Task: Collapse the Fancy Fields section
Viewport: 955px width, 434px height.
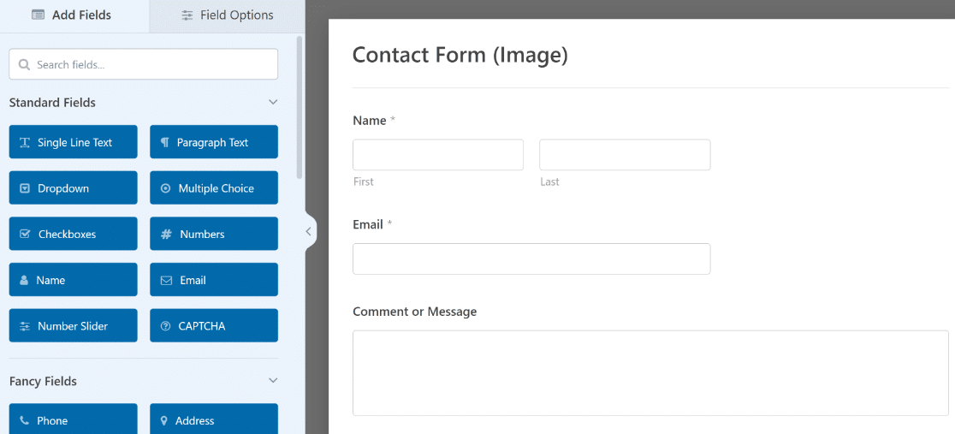Action: [273, 381]
